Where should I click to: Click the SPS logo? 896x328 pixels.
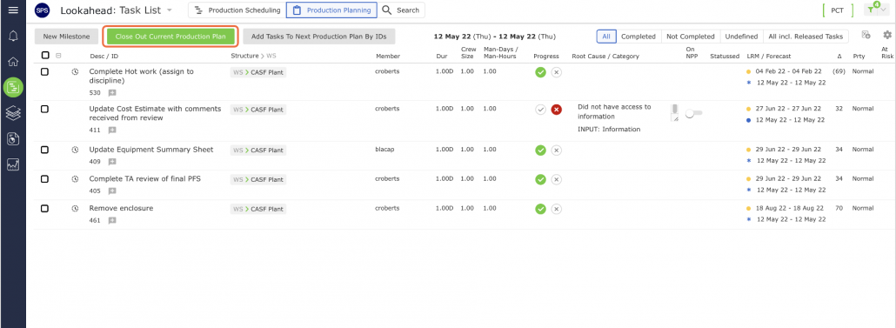click(x=43, y=10)
